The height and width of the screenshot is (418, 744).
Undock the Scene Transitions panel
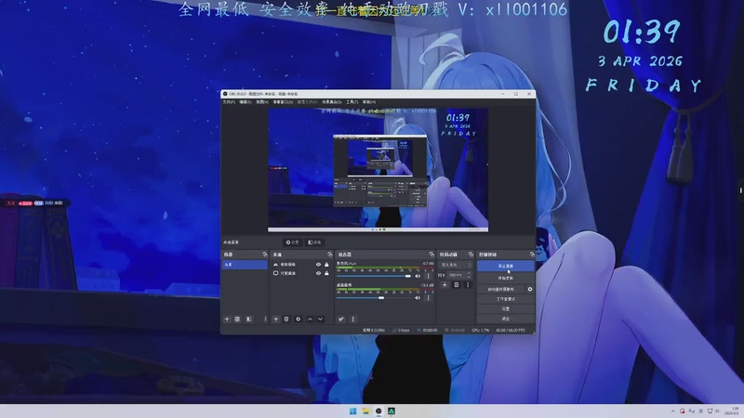click(471, 255)
